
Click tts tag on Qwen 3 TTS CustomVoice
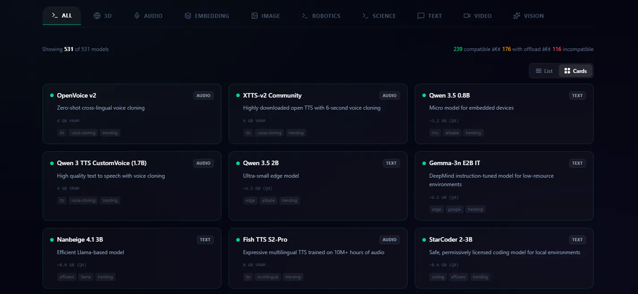point(62,200)
